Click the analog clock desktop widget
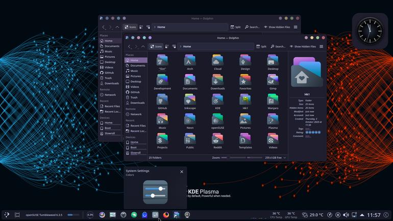Screen dimensions: 393x221 [x=370, y=31]
